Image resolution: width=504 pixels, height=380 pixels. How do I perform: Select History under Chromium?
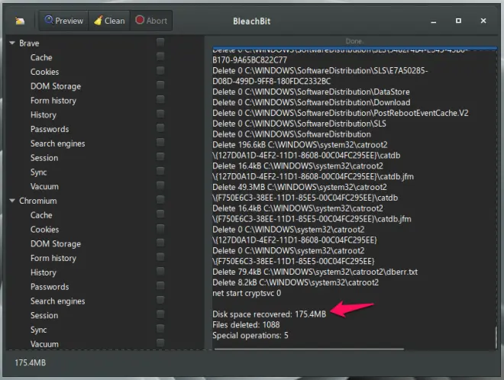click(x=44, y=272)
